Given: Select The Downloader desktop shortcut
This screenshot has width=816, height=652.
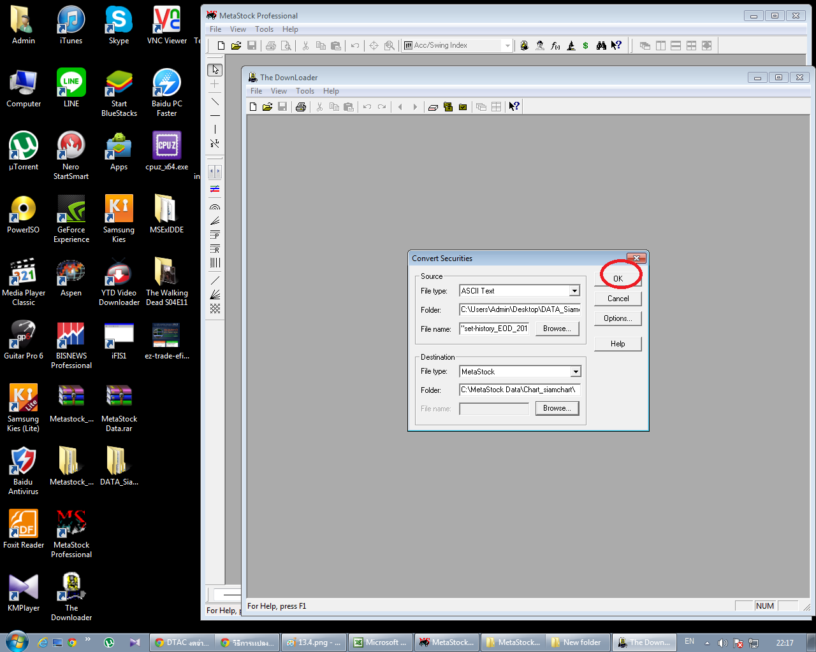Looking at the screenshot, I should click(x=71, y=597).
